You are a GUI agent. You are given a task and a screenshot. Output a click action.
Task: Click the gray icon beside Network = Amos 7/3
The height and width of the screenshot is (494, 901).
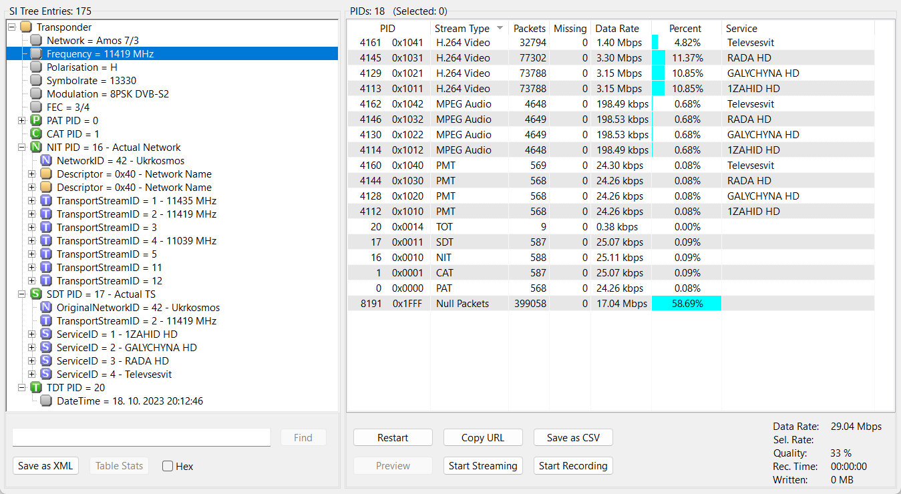click(x=36, y=41)
